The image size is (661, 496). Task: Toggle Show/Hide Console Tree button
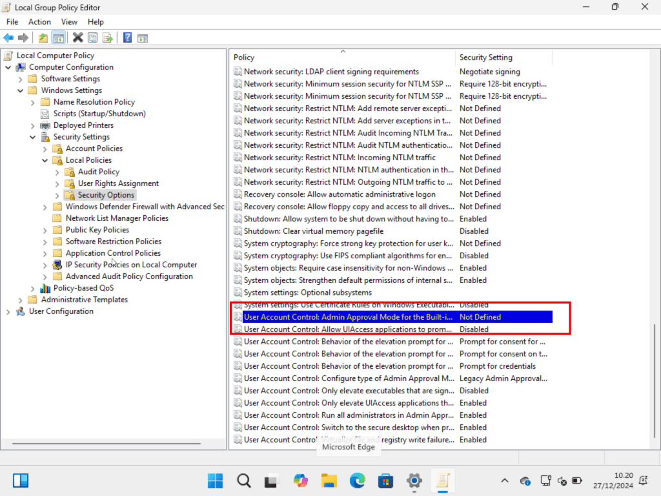[58, 38]
